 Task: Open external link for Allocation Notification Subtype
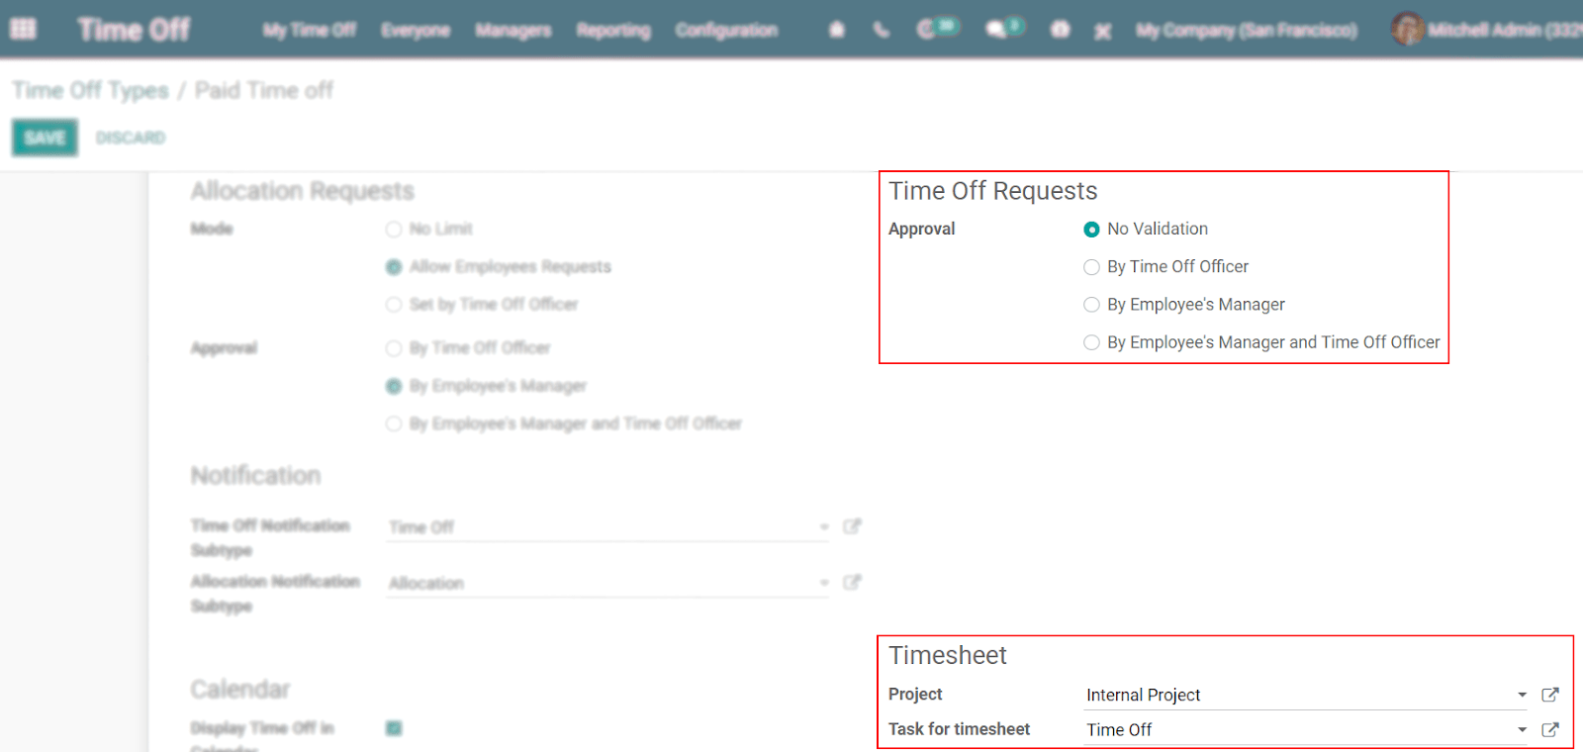[852, 582]
